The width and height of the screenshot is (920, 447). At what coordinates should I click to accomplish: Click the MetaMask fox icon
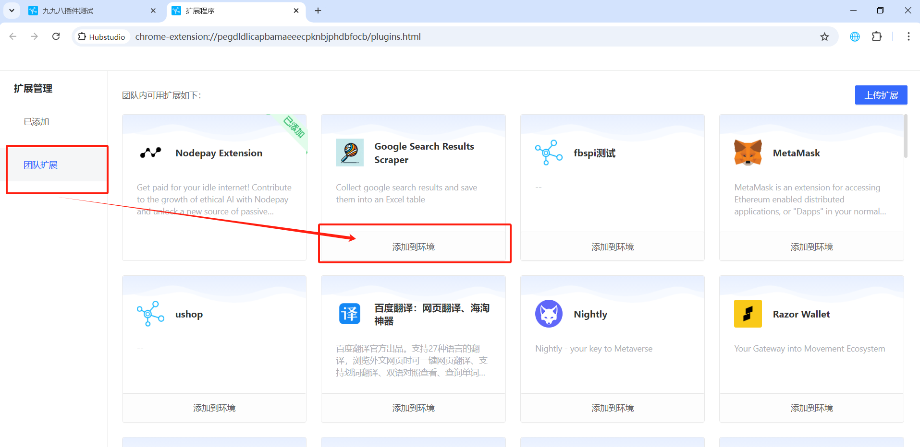point(748,153)
